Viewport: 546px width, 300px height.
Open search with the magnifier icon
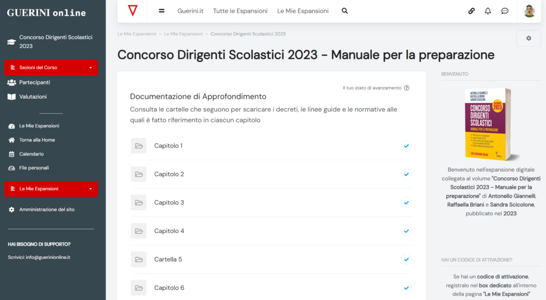coord(344,11)
